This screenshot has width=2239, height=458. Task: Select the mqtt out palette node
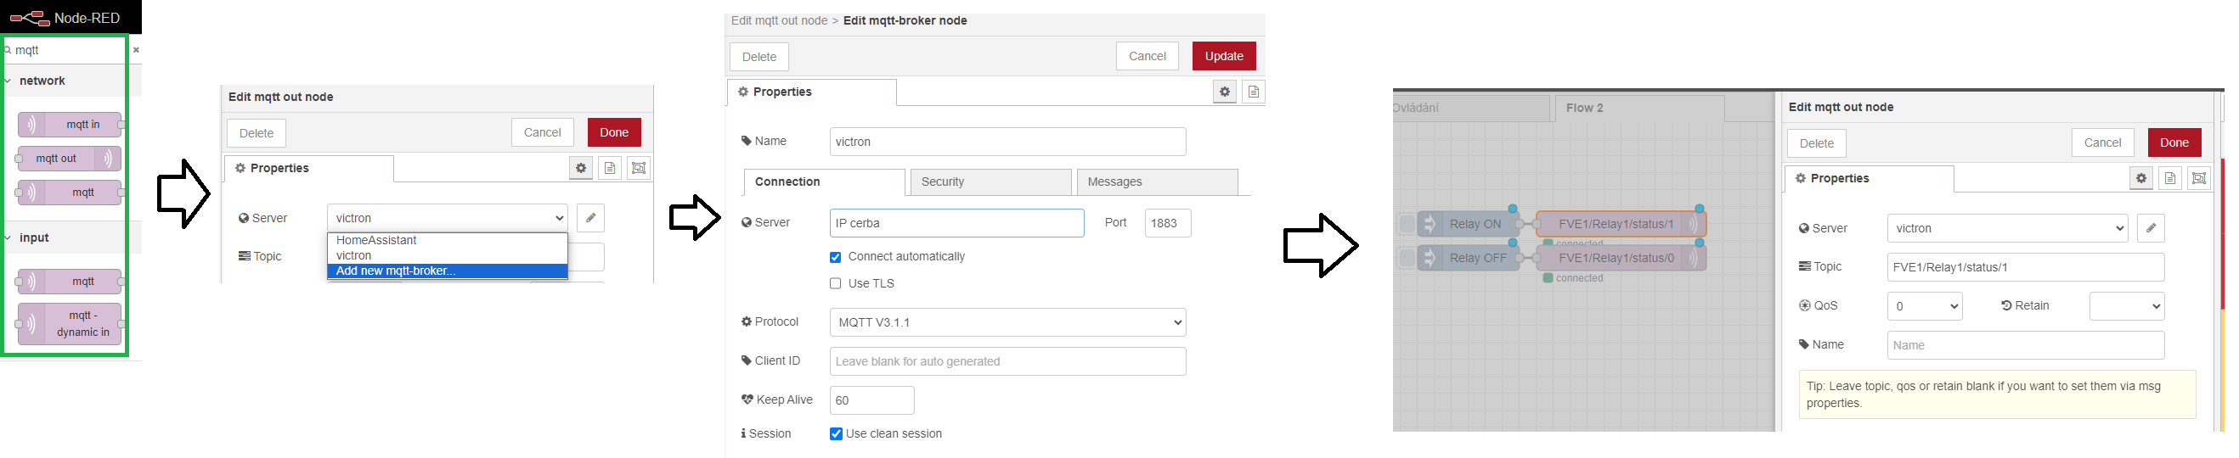tap(68, 159)
